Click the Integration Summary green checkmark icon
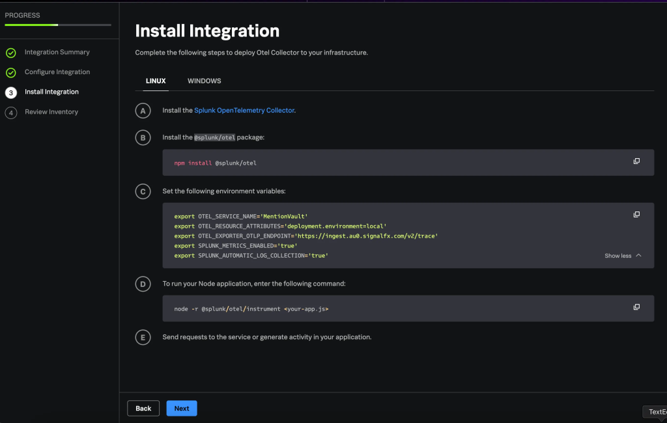 [11, 53]
